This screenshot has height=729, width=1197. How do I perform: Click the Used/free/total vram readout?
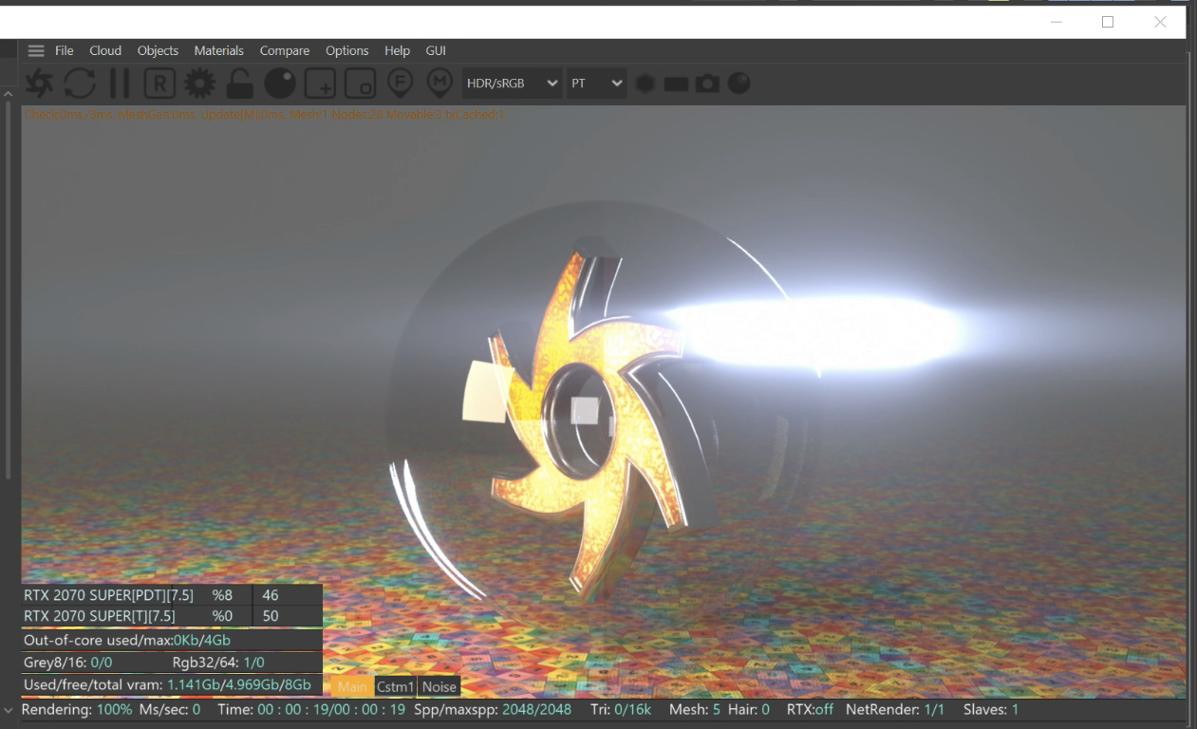(x=167, y=685)
